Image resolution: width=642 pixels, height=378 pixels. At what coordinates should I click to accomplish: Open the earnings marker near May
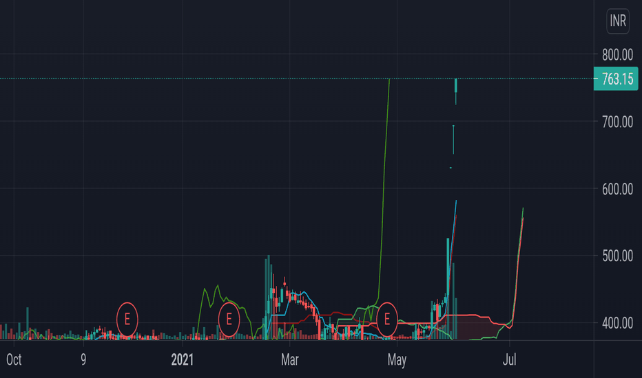386,319
